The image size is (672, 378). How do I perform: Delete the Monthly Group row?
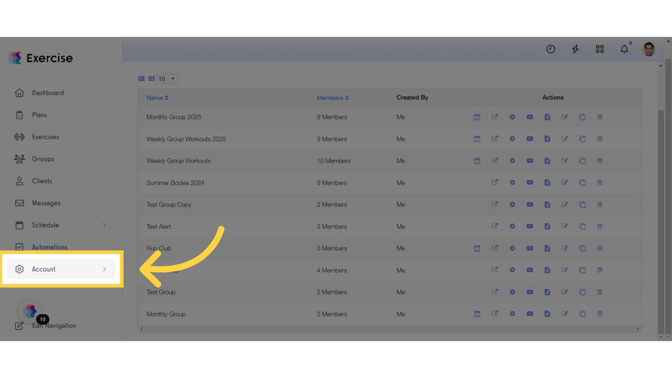pyautogui.click(x=600, y=314)
